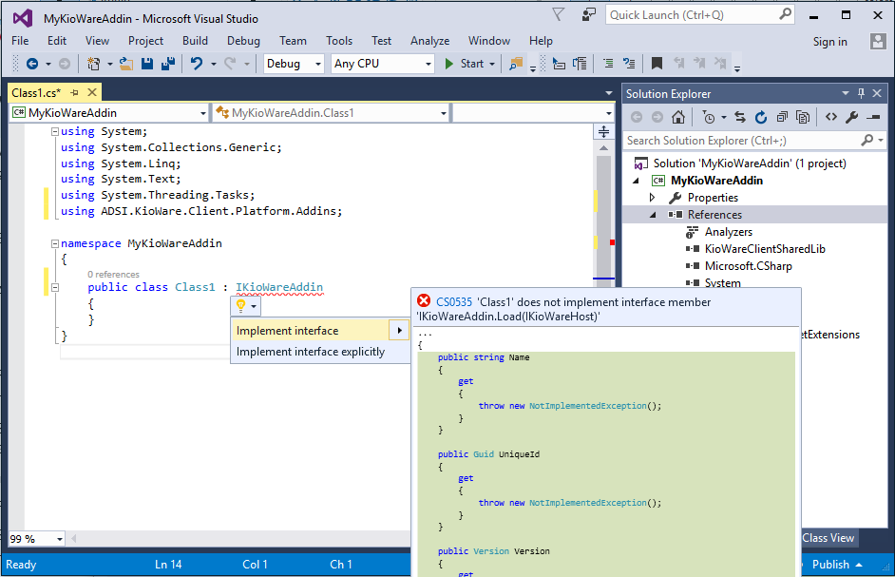Click the New Project toolbar icon

[x=93, y=64]
